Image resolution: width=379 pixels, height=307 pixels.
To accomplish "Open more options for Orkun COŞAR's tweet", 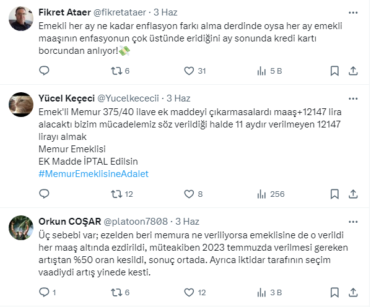I will click(x=353, y=221).
